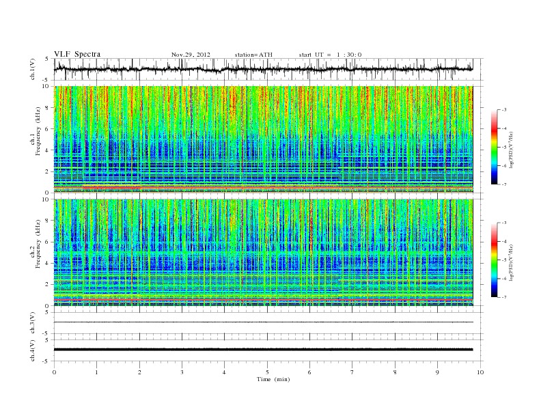541x418 pixels.
Task: Click the 'start UT = 1:30:0' header text
Action: pos(330,55)
